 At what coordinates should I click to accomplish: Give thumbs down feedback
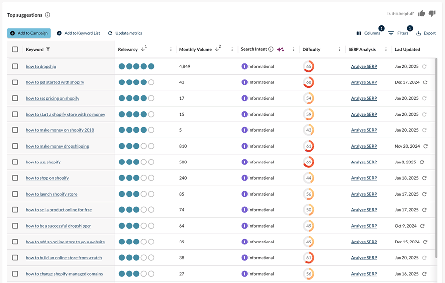pos(432,13)
